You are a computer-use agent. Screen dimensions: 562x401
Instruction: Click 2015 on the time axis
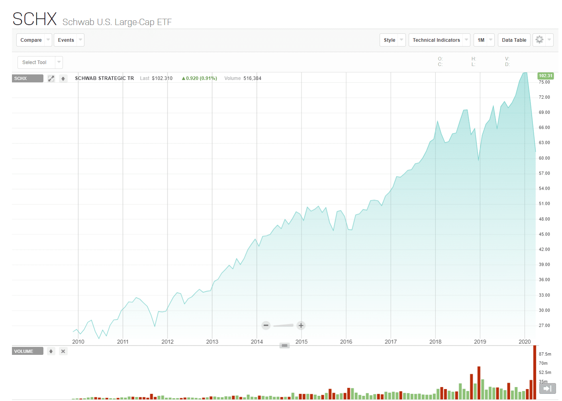pos(302,342)
